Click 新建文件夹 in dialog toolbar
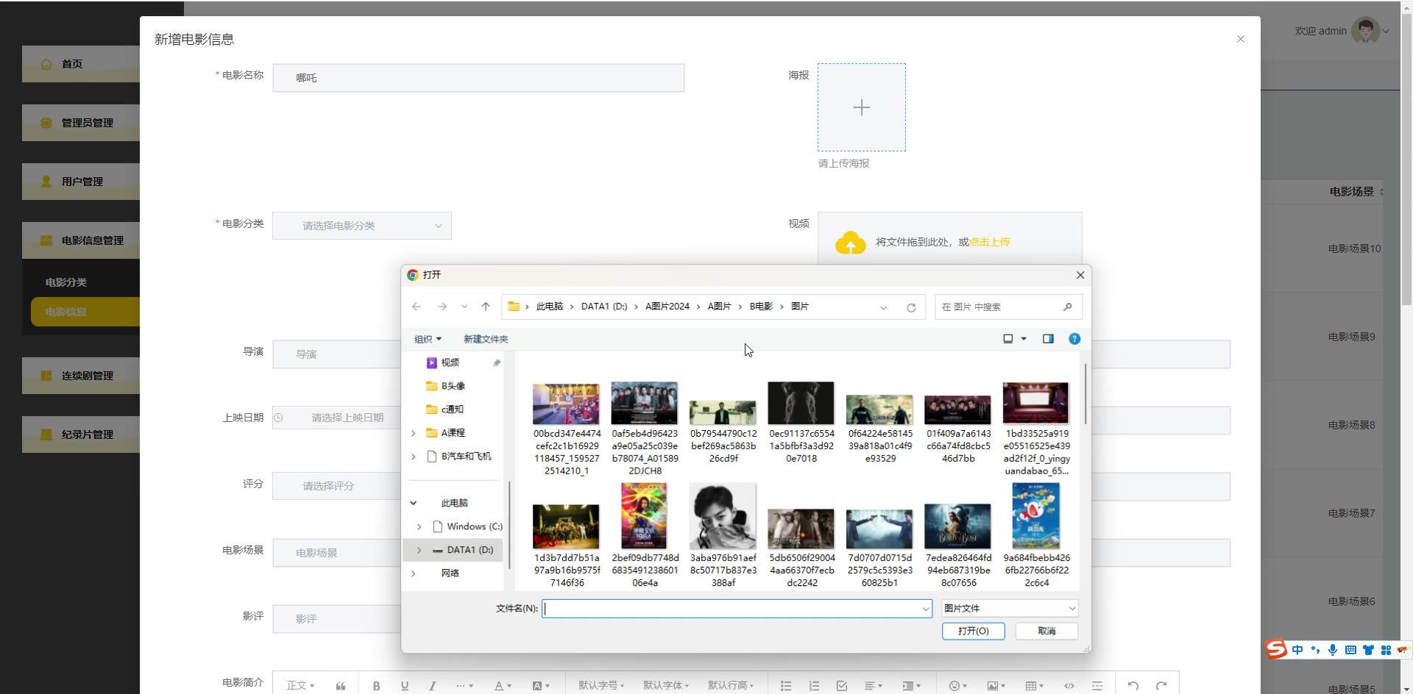The width and height of the screenshot is (1413, 694). pos(486,339)
